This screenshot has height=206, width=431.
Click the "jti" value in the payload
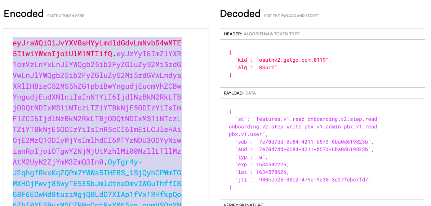pos(314,180)
